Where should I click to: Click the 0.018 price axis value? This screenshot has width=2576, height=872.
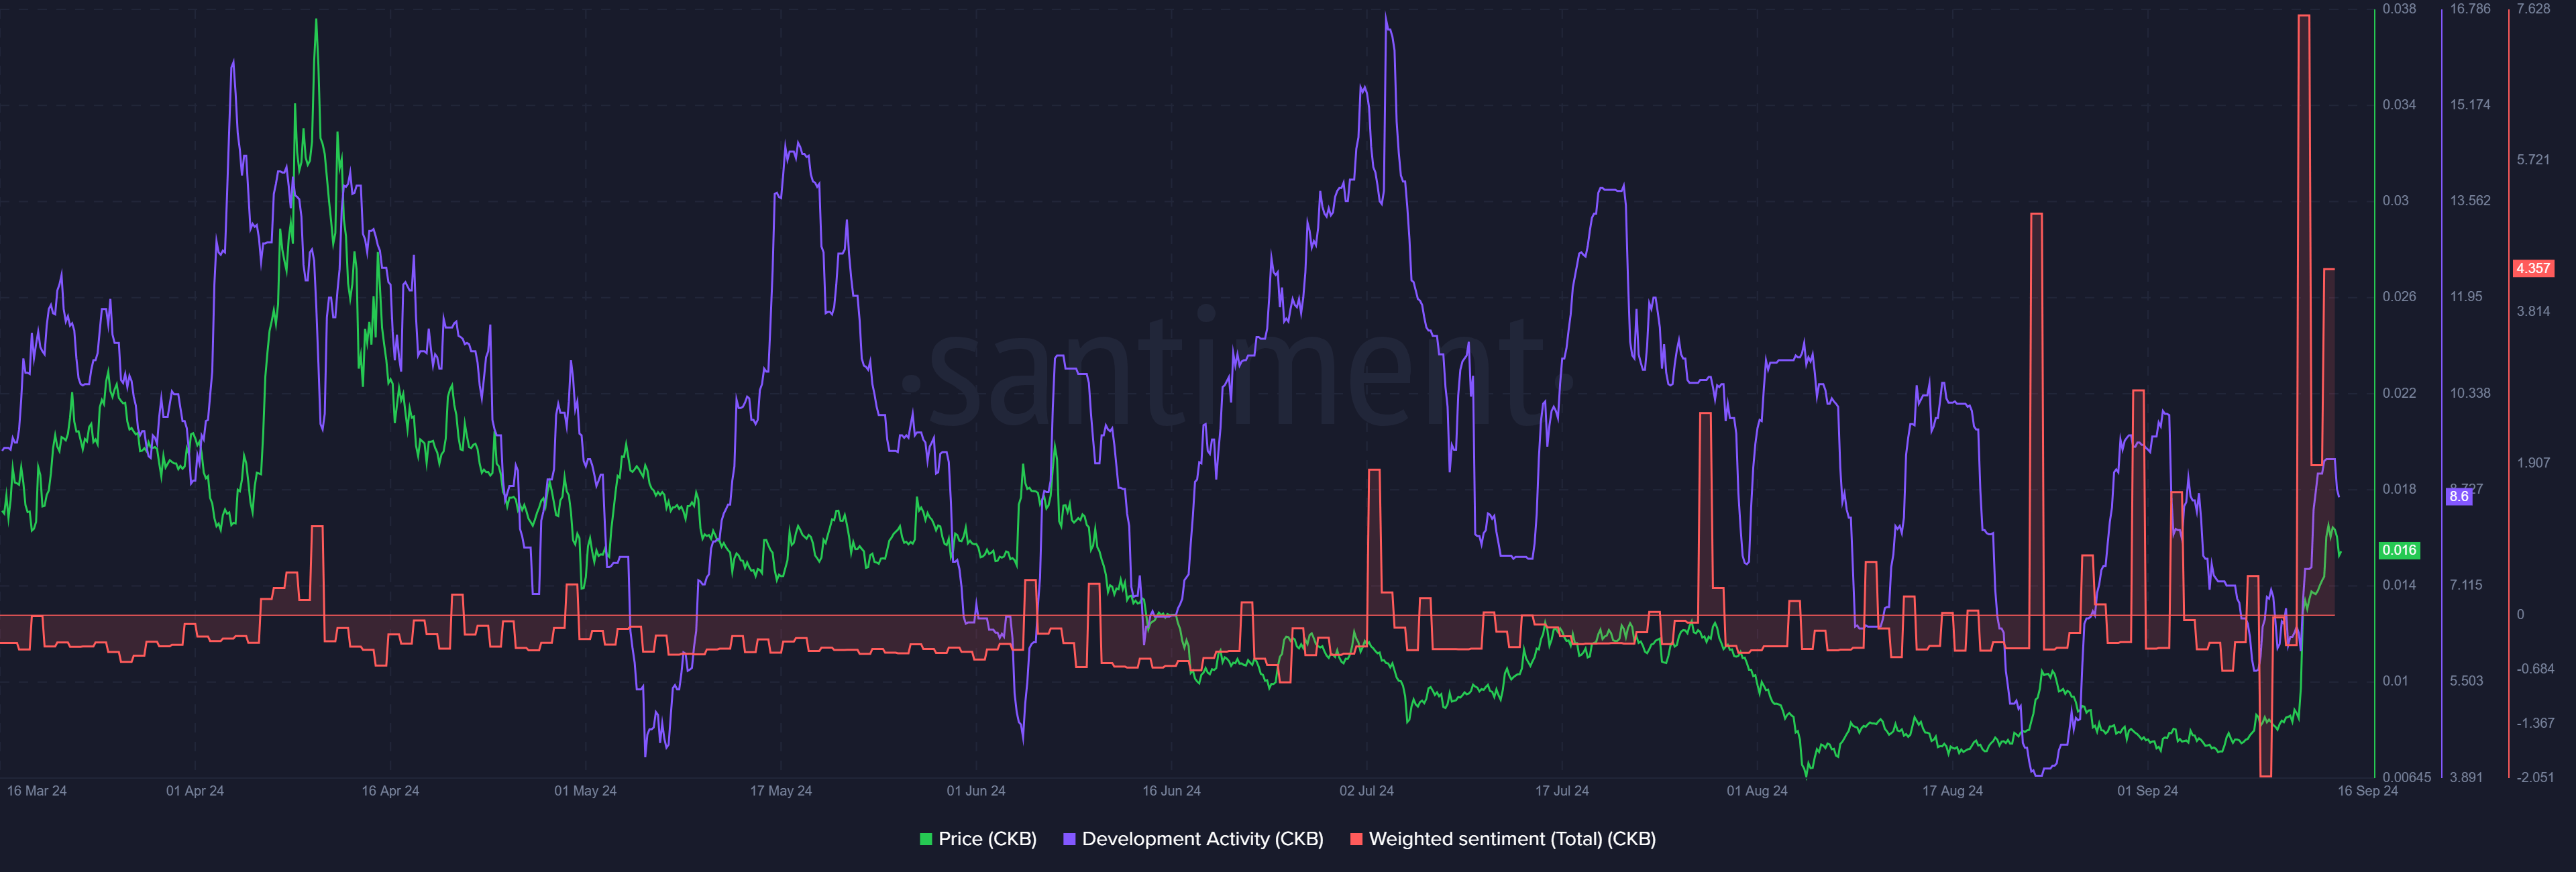[x=2399, y=489]
